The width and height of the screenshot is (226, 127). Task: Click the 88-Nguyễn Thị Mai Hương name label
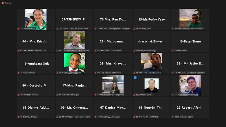(x=147, y=117)
